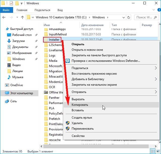Viewport: 161px width, 154px height.
Task: Choose Копировать in context menu
Action: click(80, 105)
